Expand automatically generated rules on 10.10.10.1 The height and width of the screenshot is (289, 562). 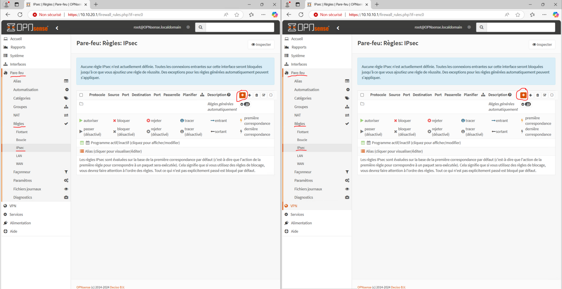(x=523, y=104)
